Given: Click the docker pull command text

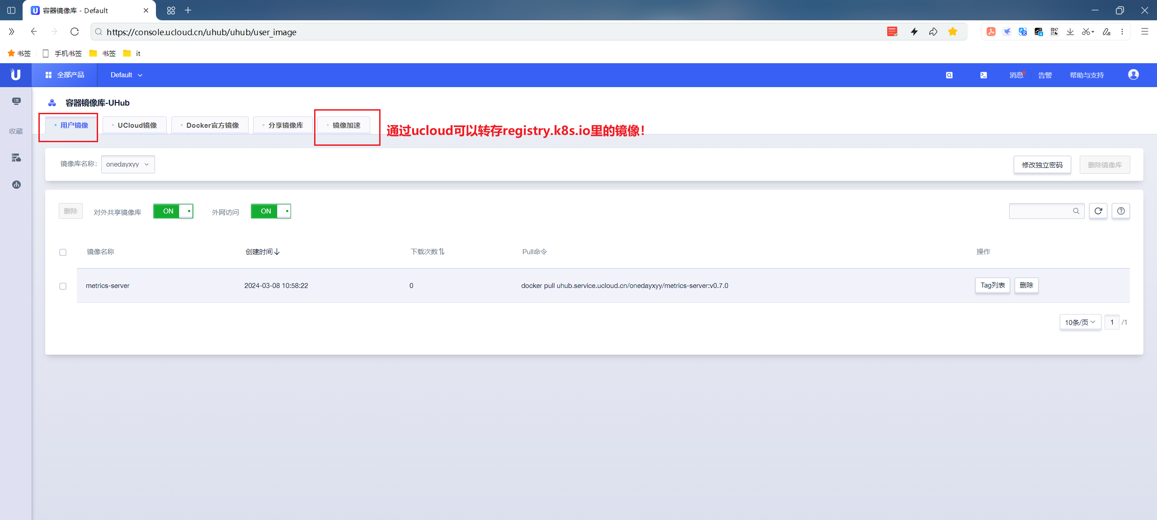Looking at the screenshot, I should 625,286.
